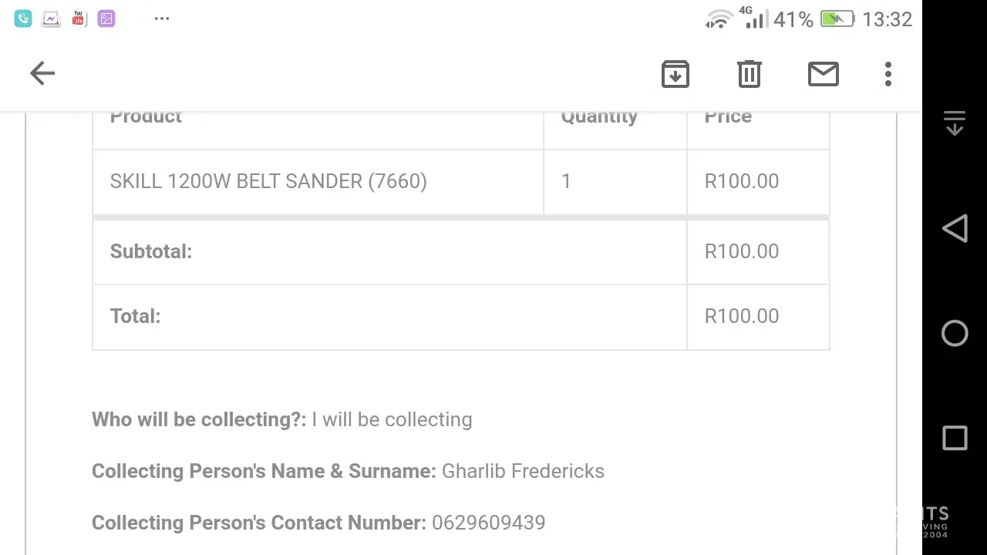Screen dimensions: 987x555
Task: Archive this email with the archive icon
Action: pyautogui.click(x=675, y=74)
